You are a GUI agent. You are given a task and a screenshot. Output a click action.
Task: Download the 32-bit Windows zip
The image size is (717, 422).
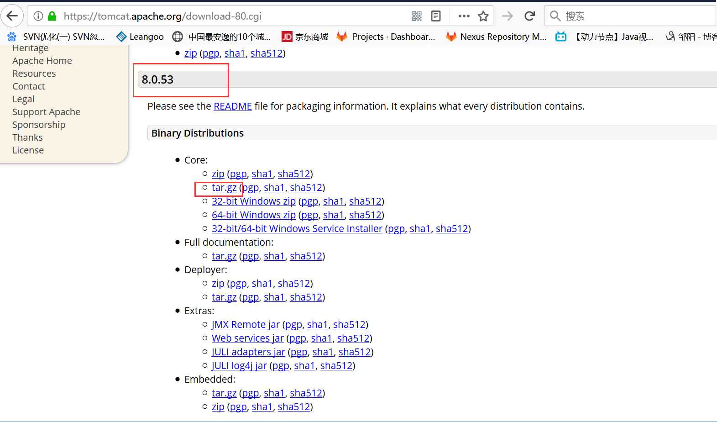pos(254,201)
